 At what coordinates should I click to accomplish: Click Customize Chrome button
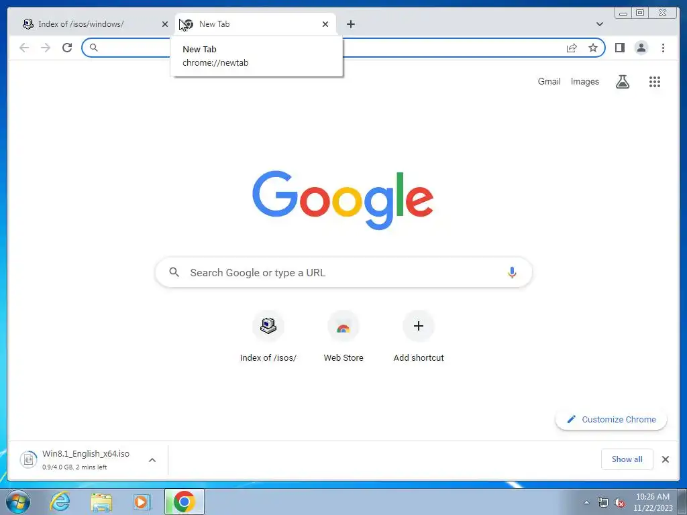click(611, 419)
